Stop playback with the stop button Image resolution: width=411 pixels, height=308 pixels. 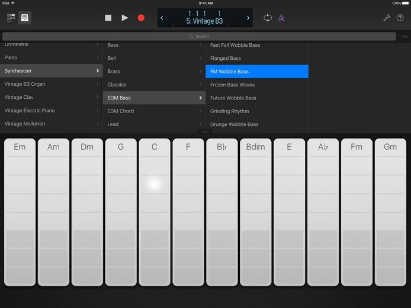pos(108,18)
